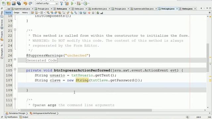Open the editor Back history dropdown arrow
Screen dimensions: 212x119
[x=39, y=13]
